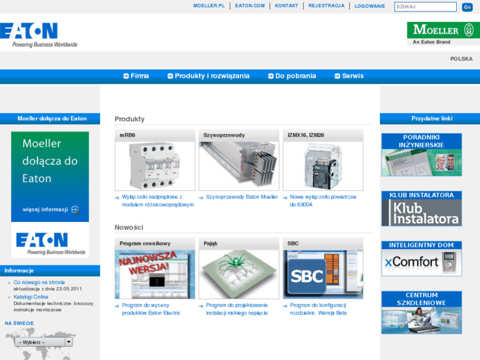Viewport: 480px width, 360px height.
Task: Open the Program cennikowy screenshot image
Action: coord(155,275)
